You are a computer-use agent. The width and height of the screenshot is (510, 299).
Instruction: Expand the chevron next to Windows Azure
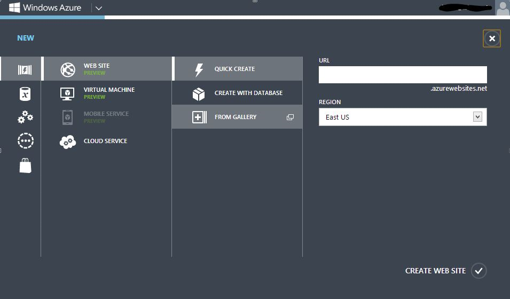coord(99,8)
